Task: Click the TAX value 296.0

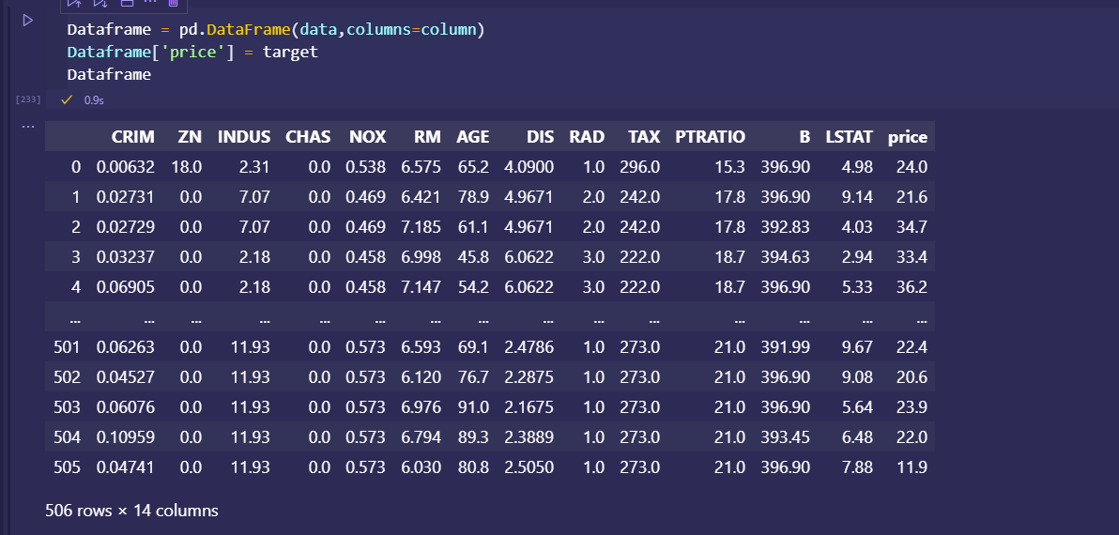Action: point(640,167)
